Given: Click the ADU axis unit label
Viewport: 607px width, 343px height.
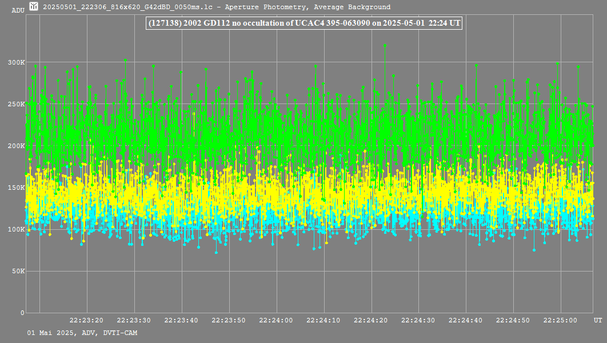Looking at the screenshot, I should click(18, 10).
